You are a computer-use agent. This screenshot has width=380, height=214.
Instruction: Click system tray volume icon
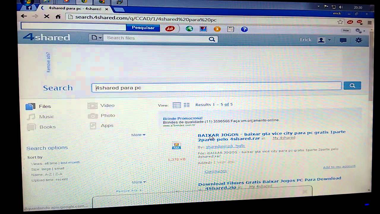tap(341, 7)
